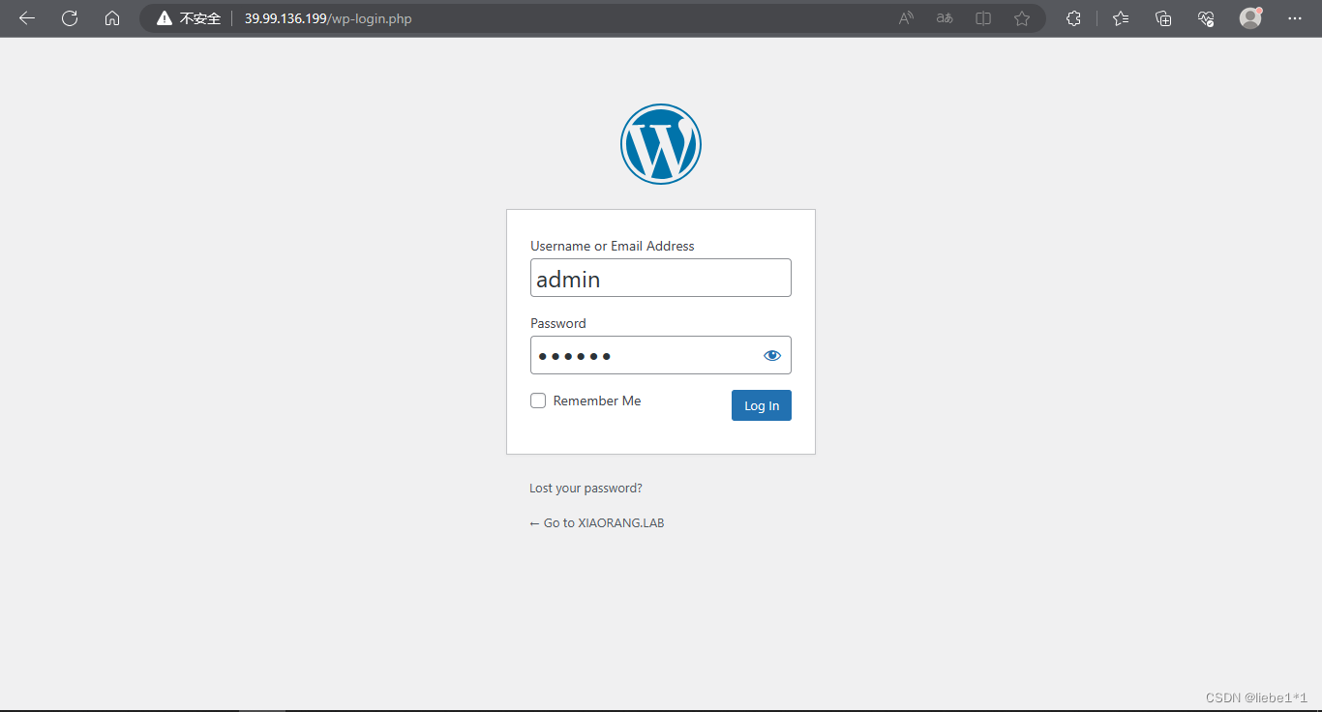Open the browser settings ellipsis menu
The height and width of the screenshot is (712, 1322).
coord(1295,18)
